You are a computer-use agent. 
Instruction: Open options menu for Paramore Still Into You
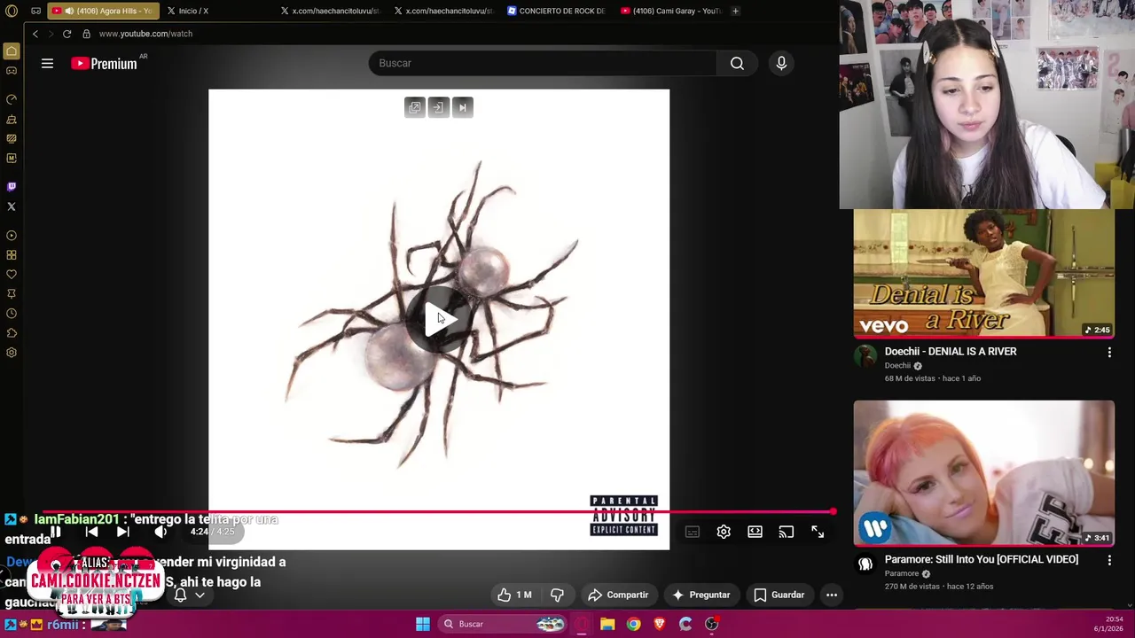pos(1109,561)
